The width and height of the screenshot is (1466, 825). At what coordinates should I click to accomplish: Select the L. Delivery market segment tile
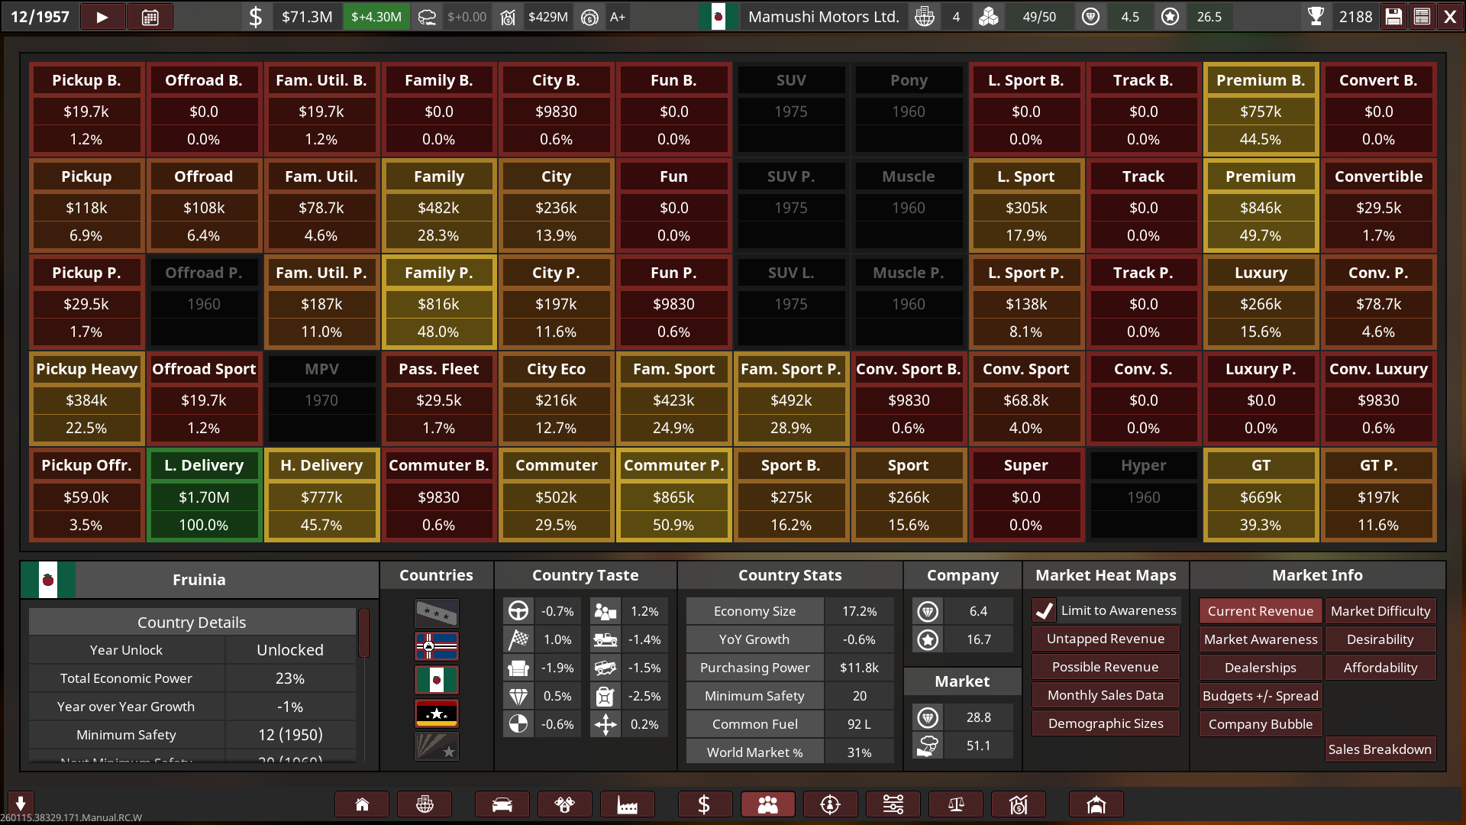coord(204,495)
